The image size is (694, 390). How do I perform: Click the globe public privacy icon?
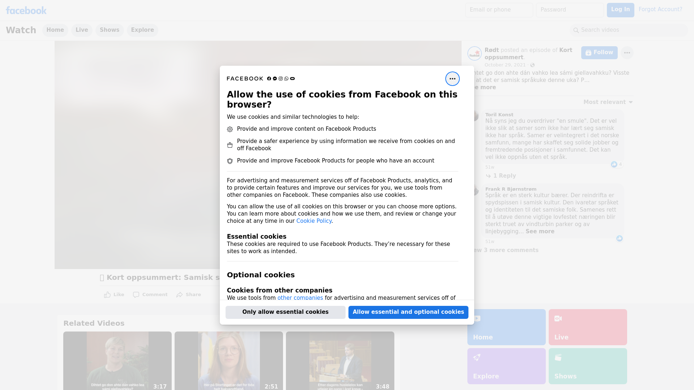[532, 65]
